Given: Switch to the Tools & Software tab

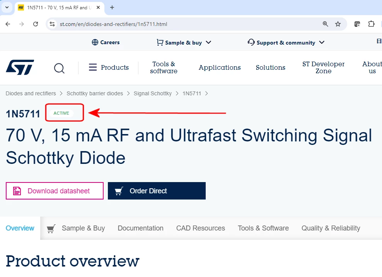Looking at the screenshot, I should [263, 228].
